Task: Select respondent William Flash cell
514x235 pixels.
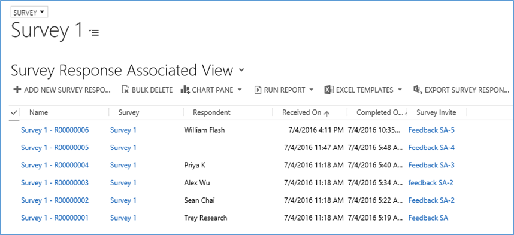Action: tap(204, 130)
